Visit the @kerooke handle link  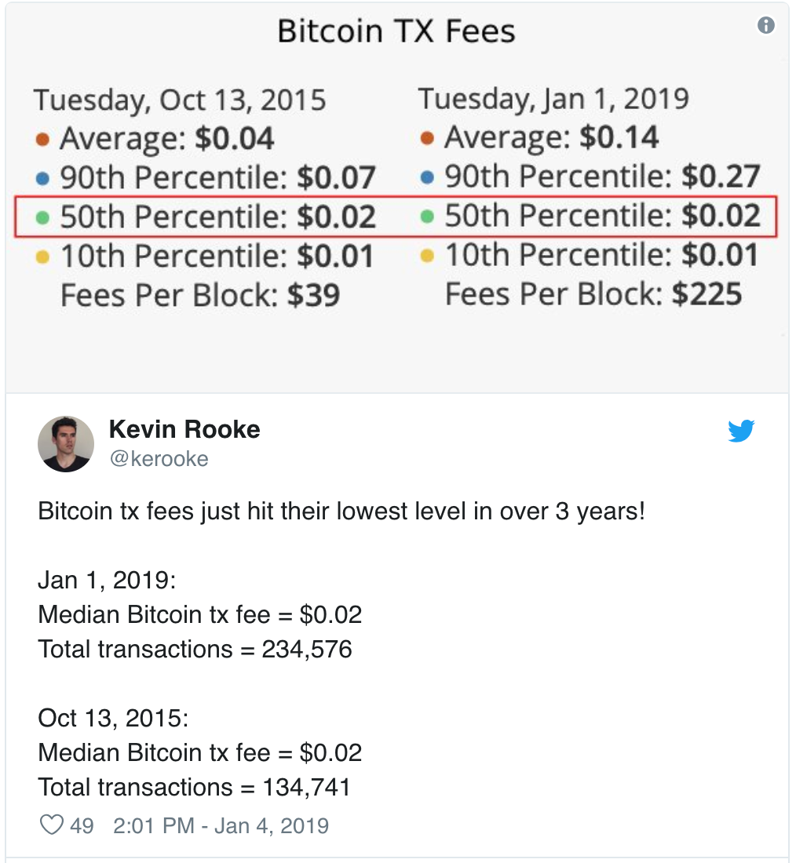click(x=159, y=458)
